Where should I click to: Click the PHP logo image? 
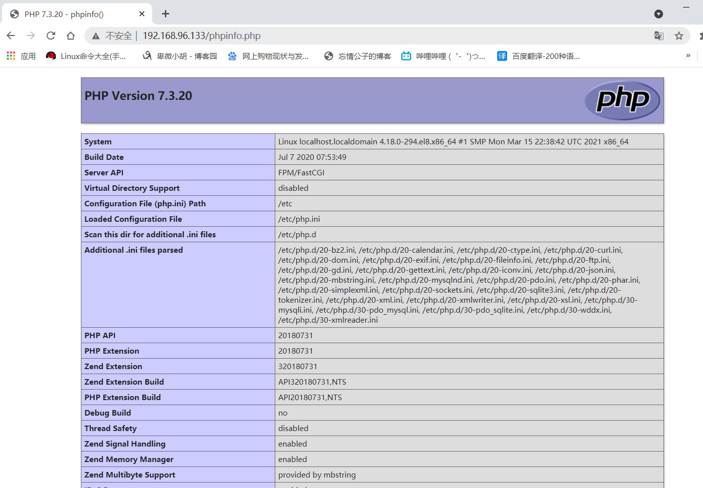click(622, 100)
